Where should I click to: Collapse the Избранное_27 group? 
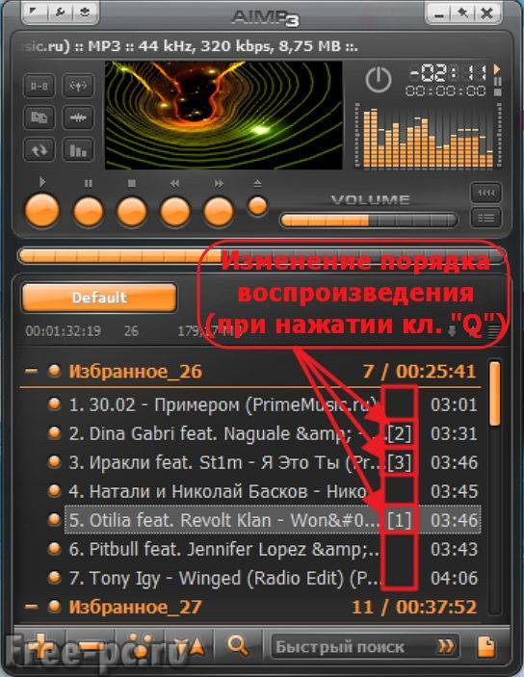pos(31,606)
